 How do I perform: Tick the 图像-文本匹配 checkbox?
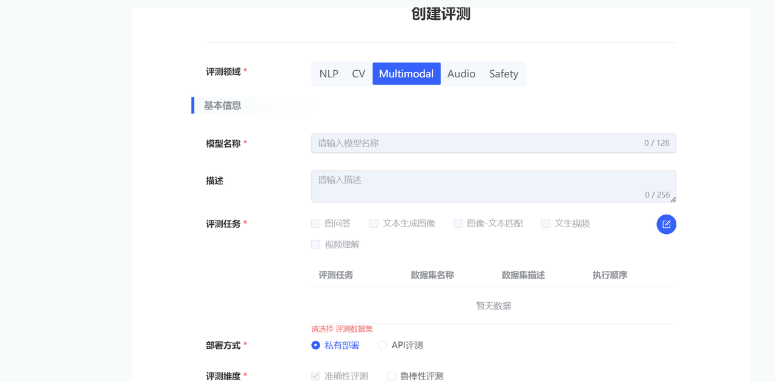pos(458,224)
